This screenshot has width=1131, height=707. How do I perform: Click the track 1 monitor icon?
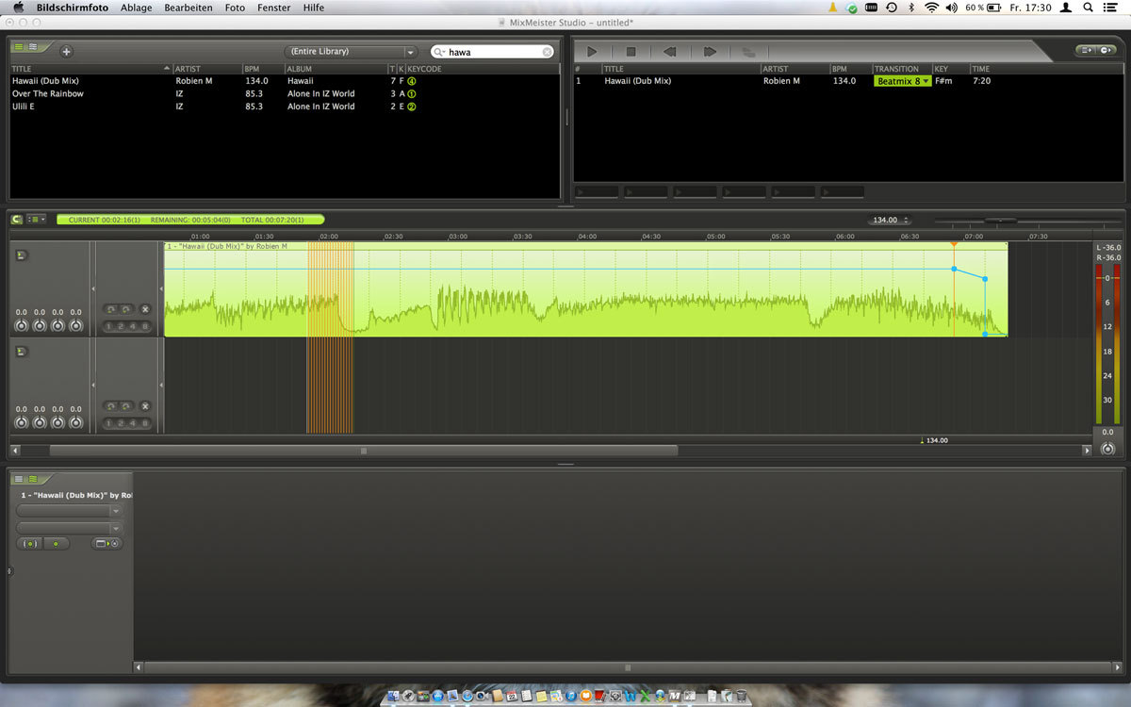click(x=21, y=255)
